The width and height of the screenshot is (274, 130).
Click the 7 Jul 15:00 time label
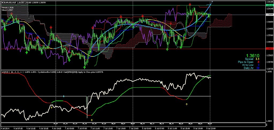(108, 128)
